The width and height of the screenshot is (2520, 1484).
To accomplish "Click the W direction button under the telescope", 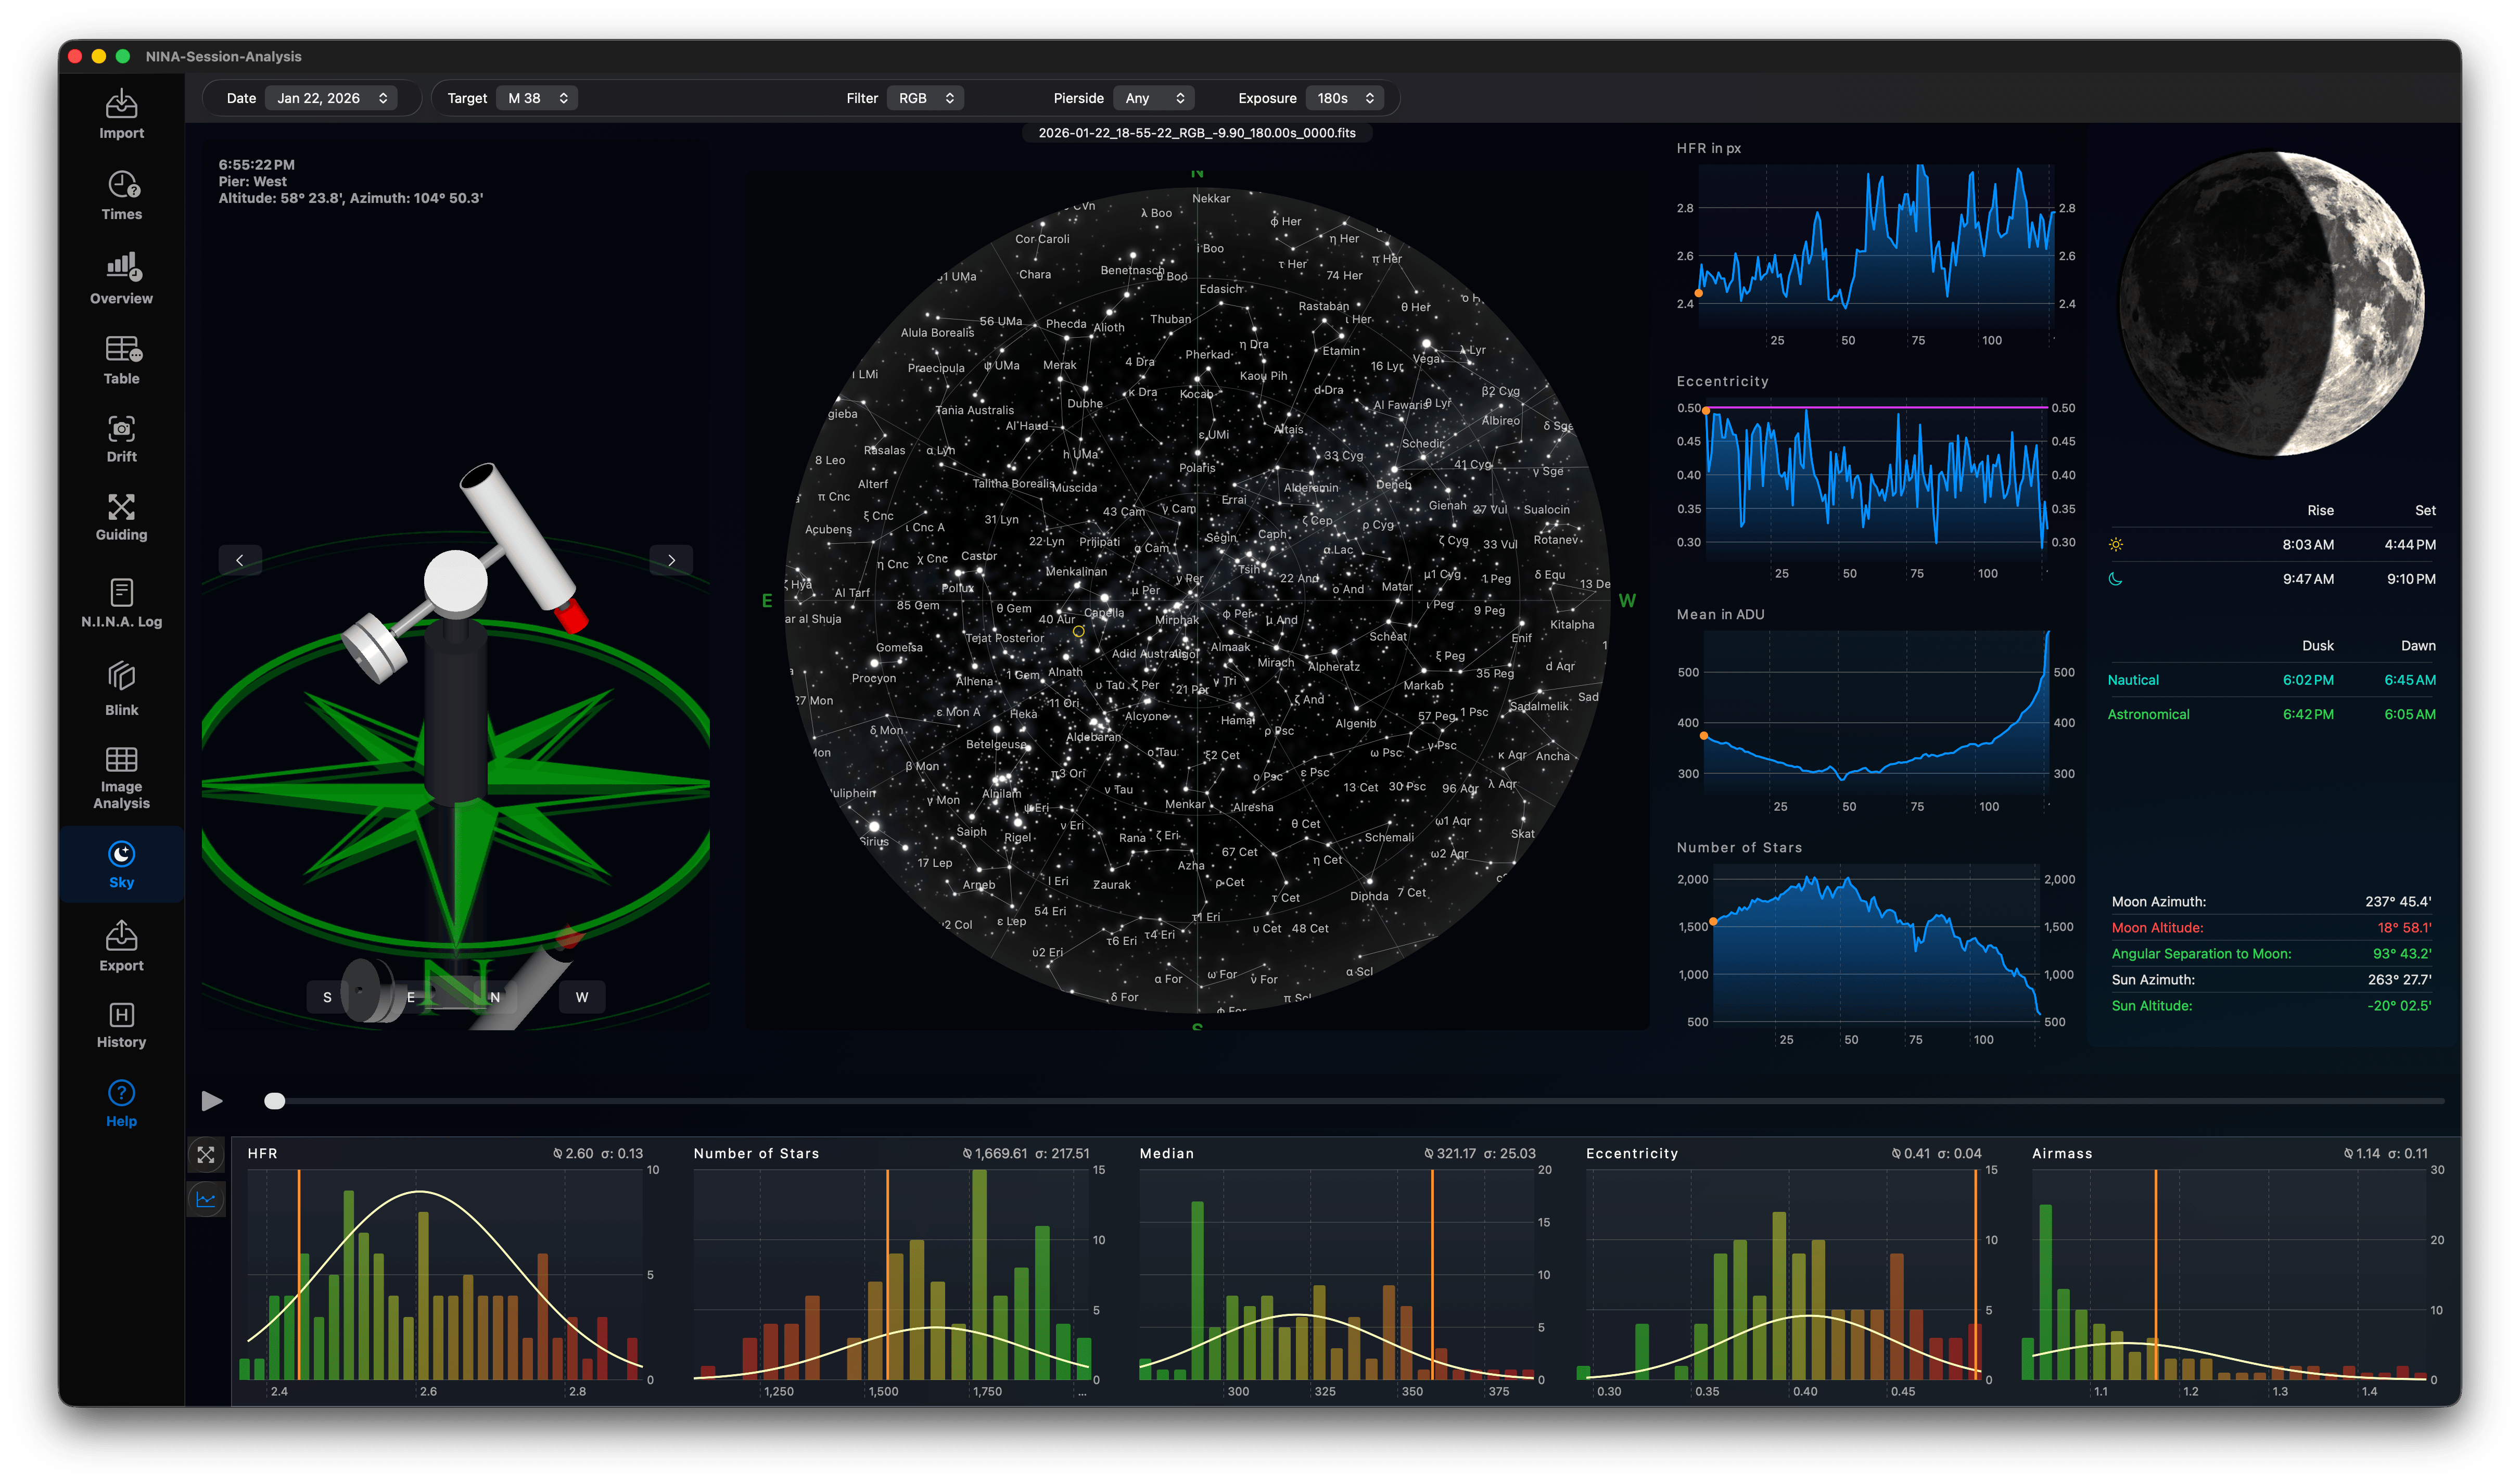I will (x=582, y=997).
